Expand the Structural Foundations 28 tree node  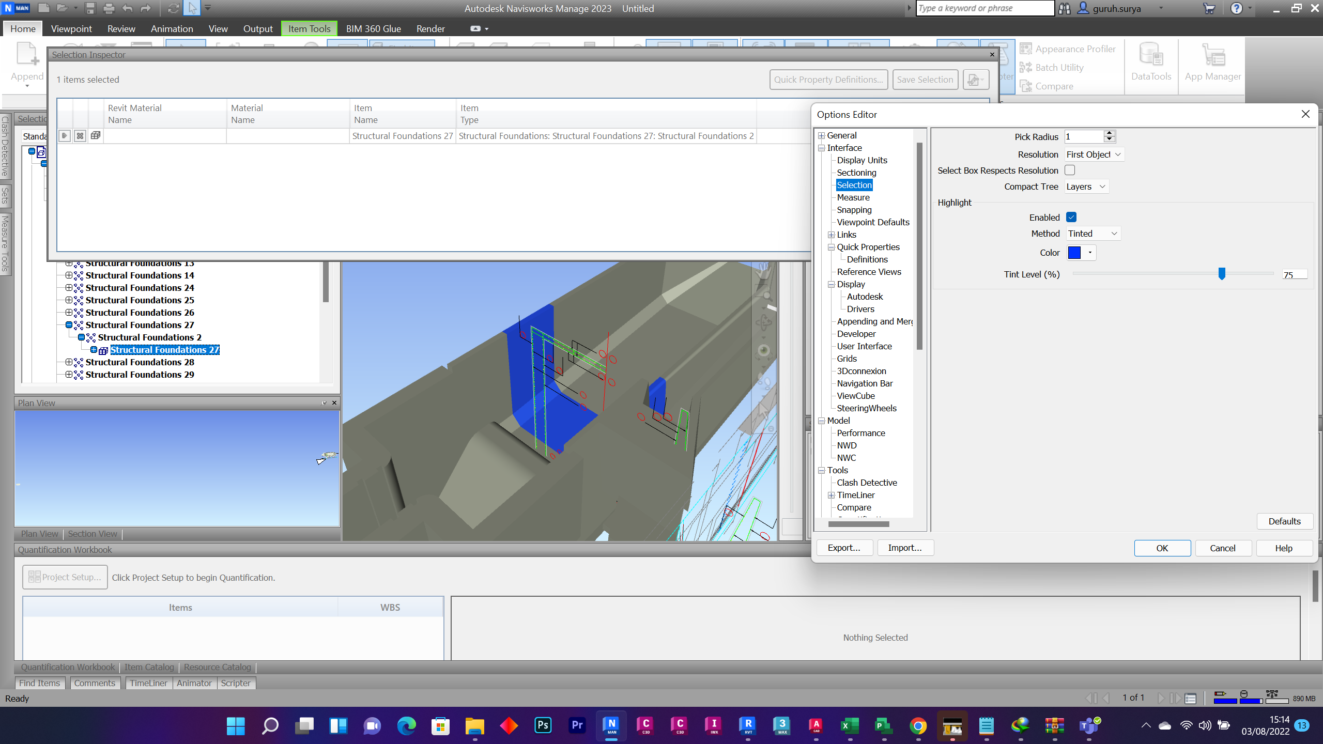[70, 362]
